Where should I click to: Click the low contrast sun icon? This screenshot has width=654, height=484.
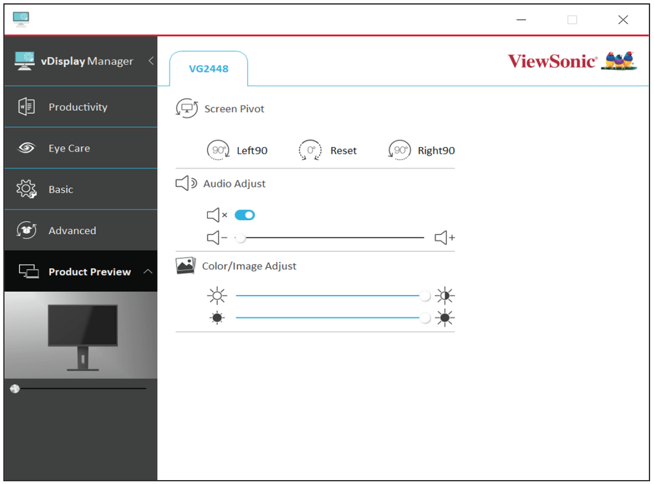click(217, 296)
